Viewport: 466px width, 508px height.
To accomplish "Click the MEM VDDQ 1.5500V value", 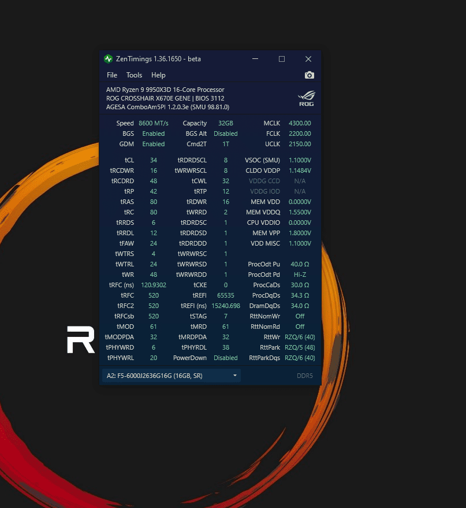I will point(300,212).
